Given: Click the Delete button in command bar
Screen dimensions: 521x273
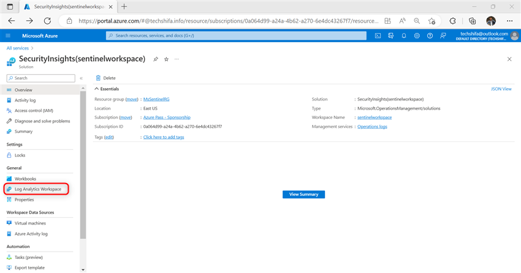Looking at the screenshot, I should (105, 78).
